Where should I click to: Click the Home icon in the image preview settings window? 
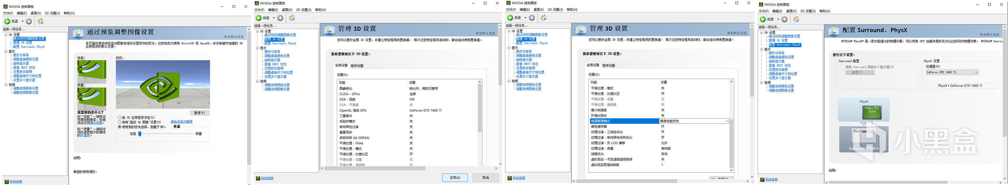point(40,21)
